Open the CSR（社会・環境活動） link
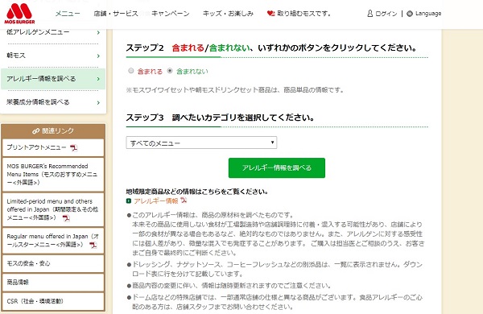Screen dimensions: 483x314 point(53,301)
